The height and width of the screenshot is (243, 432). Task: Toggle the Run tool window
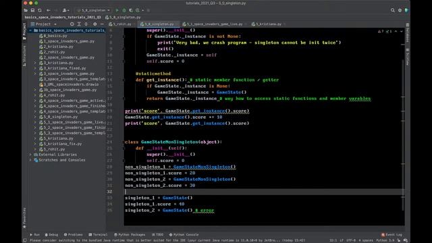pos(34,235)
